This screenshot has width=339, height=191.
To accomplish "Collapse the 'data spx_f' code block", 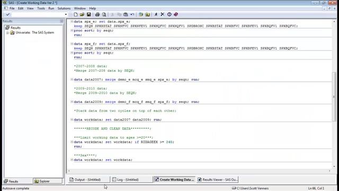I will coord(72,44).
